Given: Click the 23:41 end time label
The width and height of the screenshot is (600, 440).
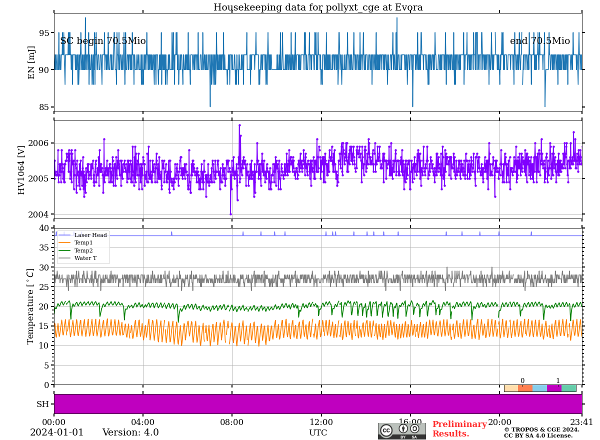Looking at the screenshot, I should (x=581, y=422).
